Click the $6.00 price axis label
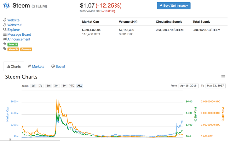The width and height of the screenshot is (242, 141). pos(189,102)
